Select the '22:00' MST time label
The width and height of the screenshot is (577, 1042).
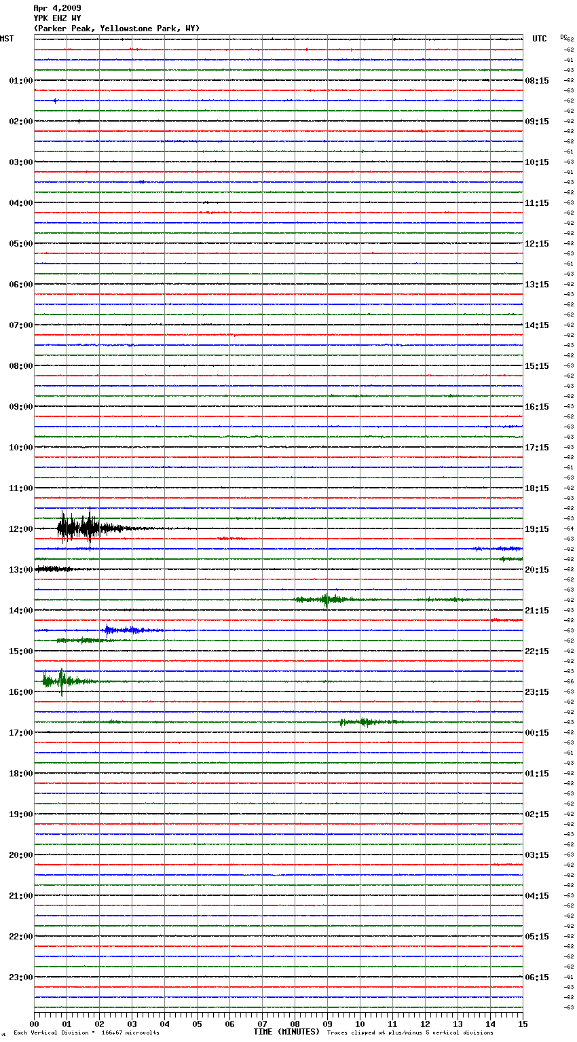point(21,937)
